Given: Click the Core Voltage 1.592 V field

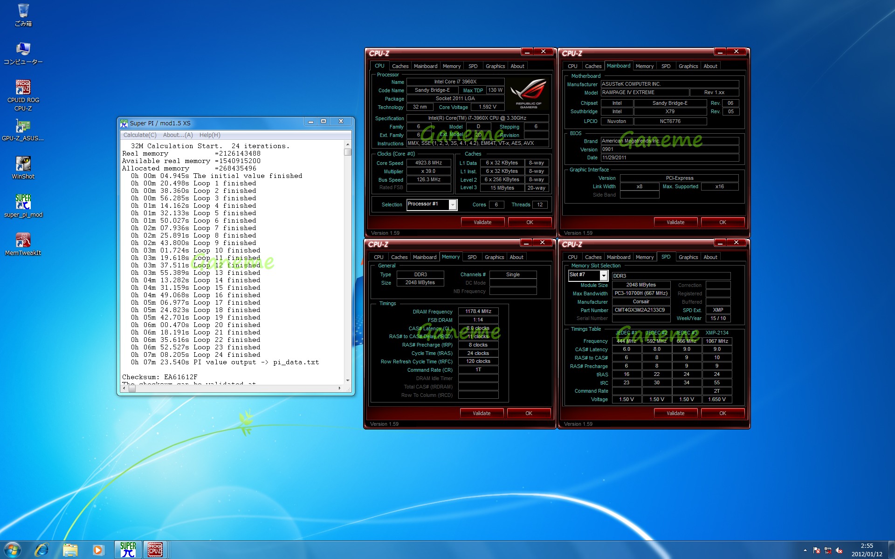Looking at the screenshot, I should point(488,107).
